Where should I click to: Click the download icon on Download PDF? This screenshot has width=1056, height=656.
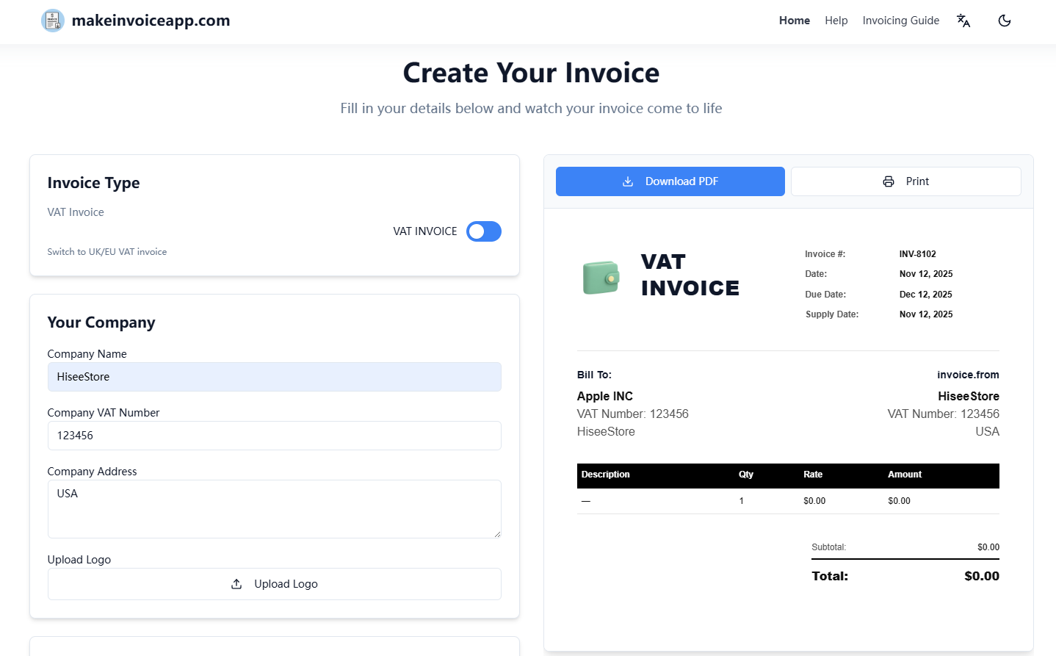pos(628,181)
